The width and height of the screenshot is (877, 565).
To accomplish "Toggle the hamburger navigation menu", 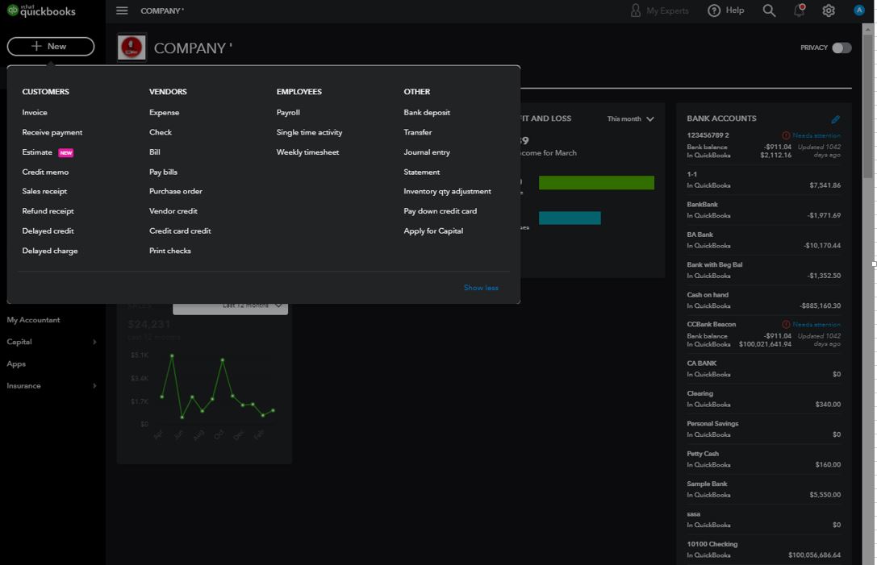I will click(122, 10).
